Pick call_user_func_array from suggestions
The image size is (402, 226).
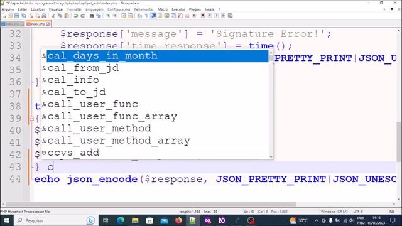point(155,116)
